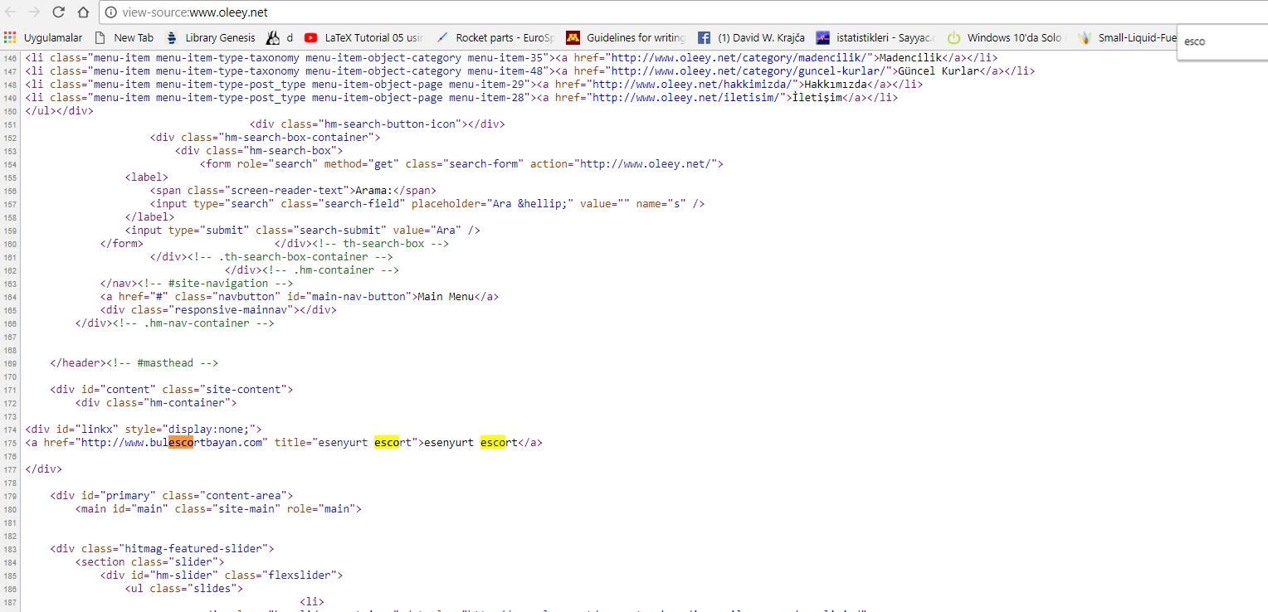The height and width of the screenshot is (612, 1268).
Task: Click the text Madencilik on line 146
Action: click(x=912, y=58)
